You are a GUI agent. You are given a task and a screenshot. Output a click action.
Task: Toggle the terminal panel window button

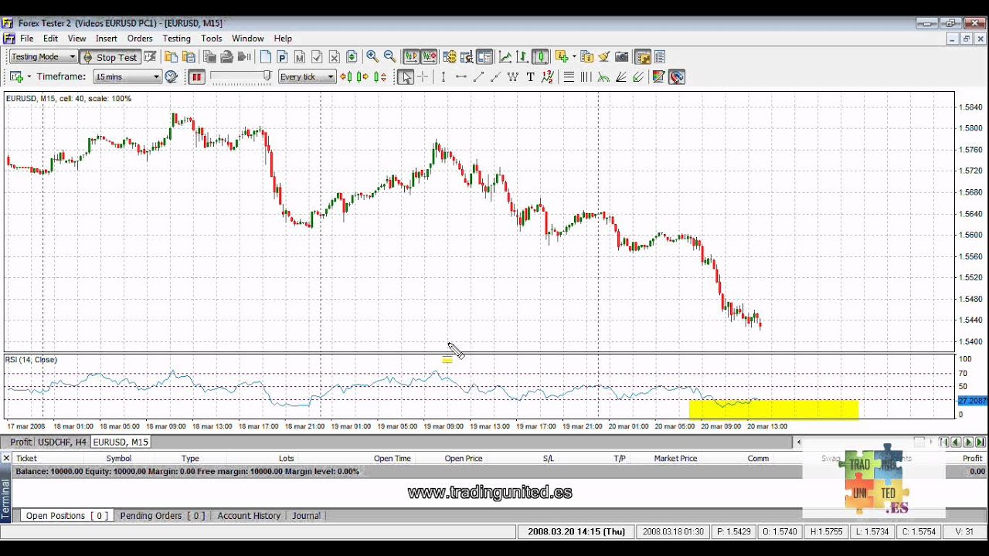click(484, 56)
